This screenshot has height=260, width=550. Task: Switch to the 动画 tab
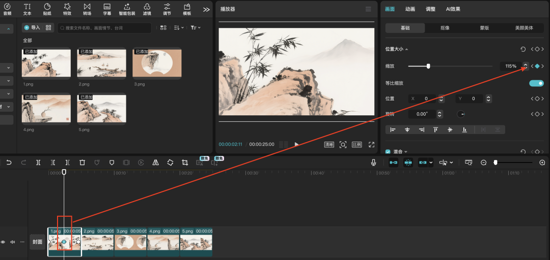coord(410,9)
